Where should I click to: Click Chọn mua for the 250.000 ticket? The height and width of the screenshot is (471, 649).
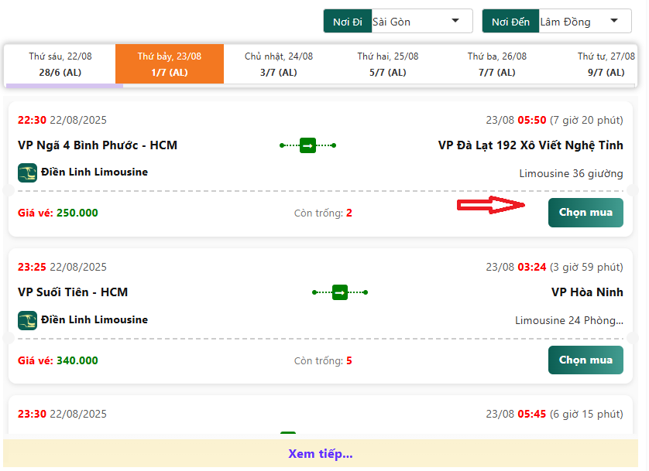tap(585, 213)
